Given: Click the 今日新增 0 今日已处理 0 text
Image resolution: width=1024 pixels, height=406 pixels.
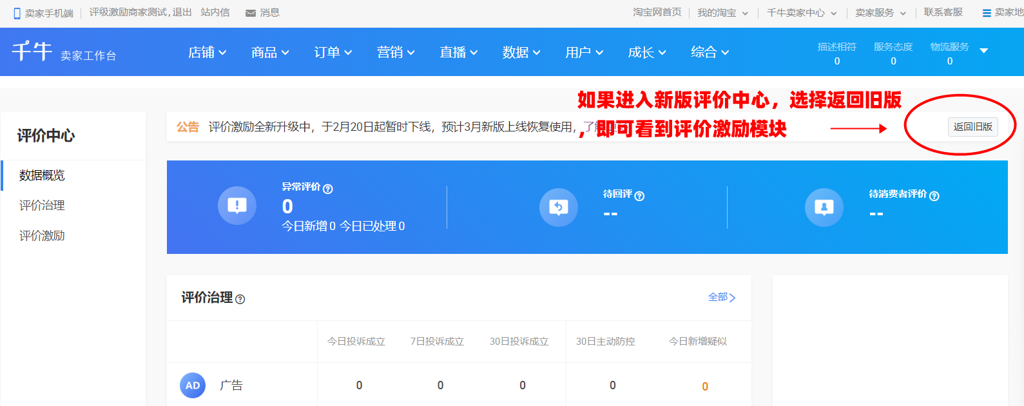Looking at the screenshot, I should click(343, 226).
